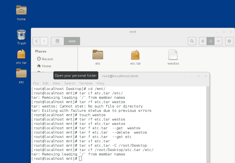The width and height of the screenshot is (235, 163).
Task: Go forward in the mnt file manager
Action: coord(44,41)
